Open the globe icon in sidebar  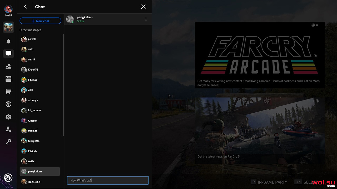(8, 104)
